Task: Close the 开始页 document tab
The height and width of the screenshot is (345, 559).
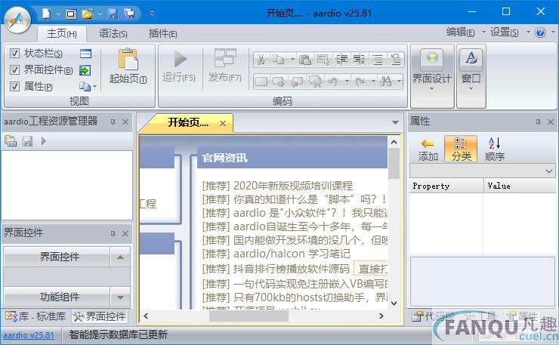Action: click(223, 123)
